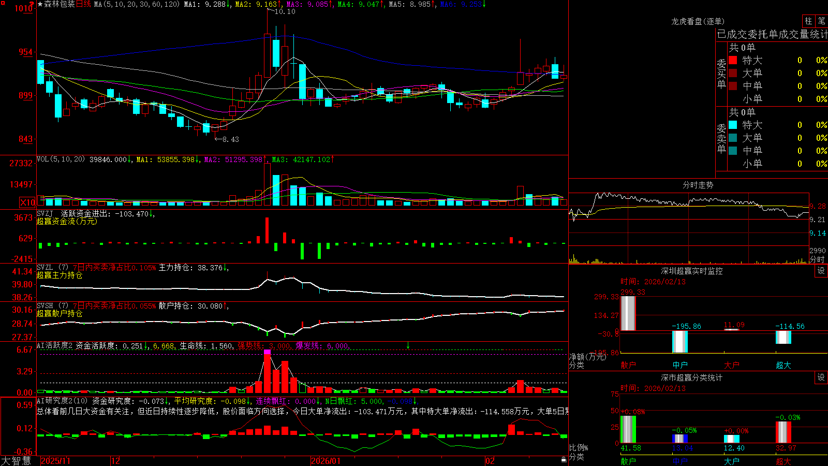Screen dimensions: 828x466
Task: Click the MA2: 9.163 value
Action: tap(256, 4)
